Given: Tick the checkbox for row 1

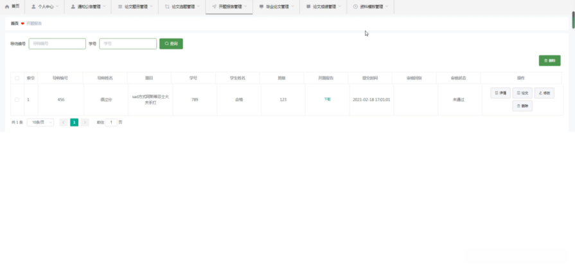Looking at the screenshot, I should pos(17,99).
